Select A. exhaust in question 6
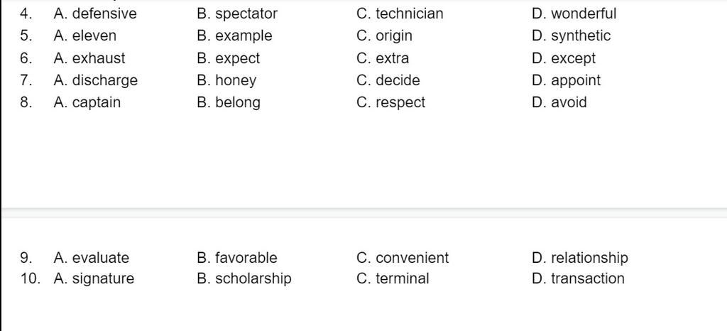 [89, 58]
